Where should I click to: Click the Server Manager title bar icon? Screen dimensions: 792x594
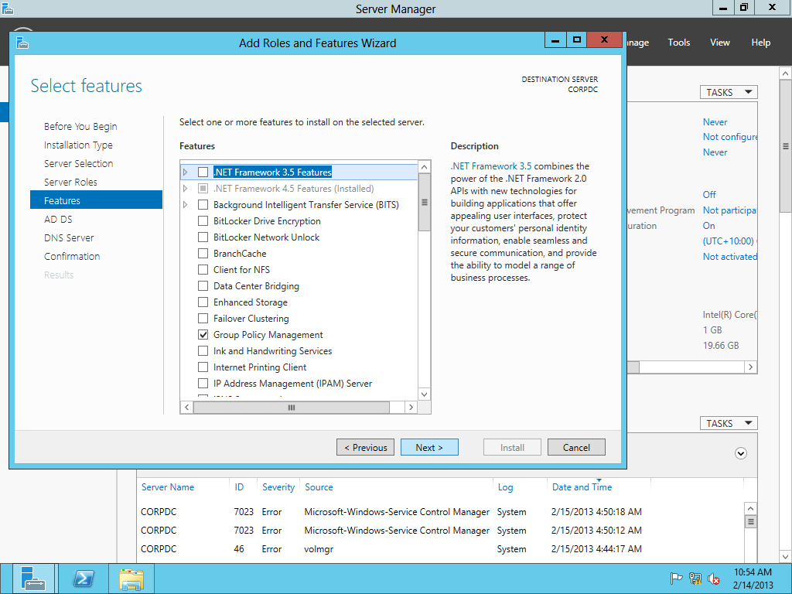pyautogui.click(x=8, y=8)
